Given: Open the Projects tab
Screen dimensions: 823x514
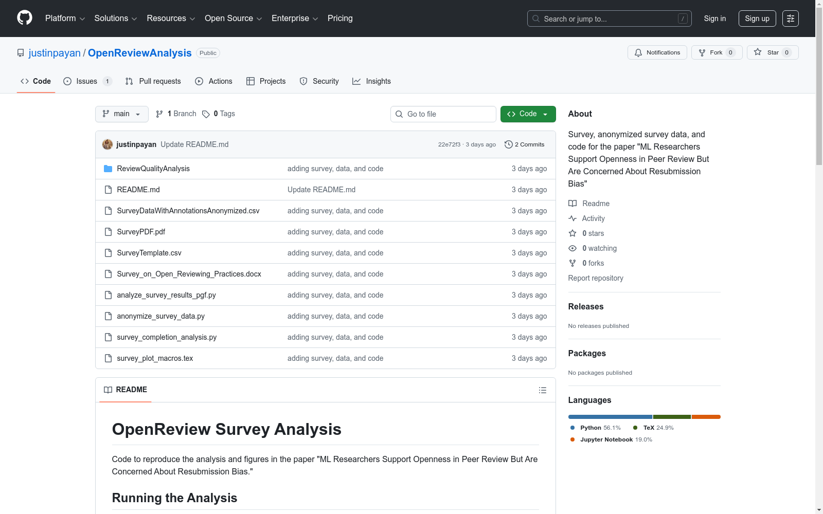Looking at the screenshot, I should (266, 81).
